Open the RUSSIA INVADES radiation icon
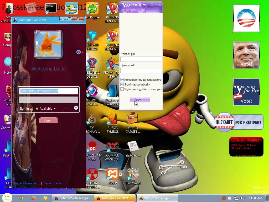Screen dimensions: 269x202 point(92,178)
